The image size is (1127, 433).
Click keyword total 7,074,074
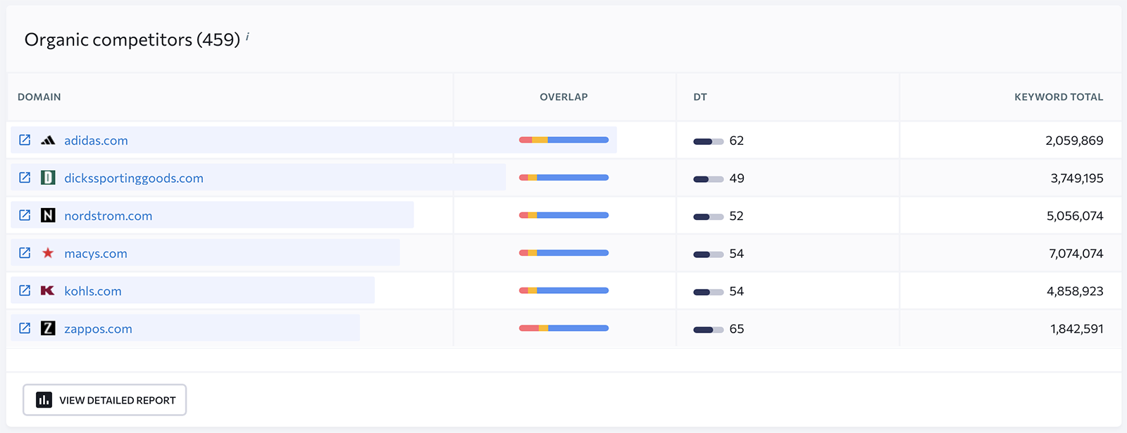click(x=1076, y=254)
